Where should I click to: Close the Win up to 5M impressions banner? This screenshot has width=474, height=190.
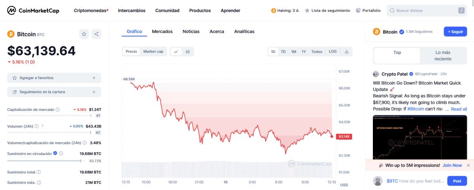[468, 165]
